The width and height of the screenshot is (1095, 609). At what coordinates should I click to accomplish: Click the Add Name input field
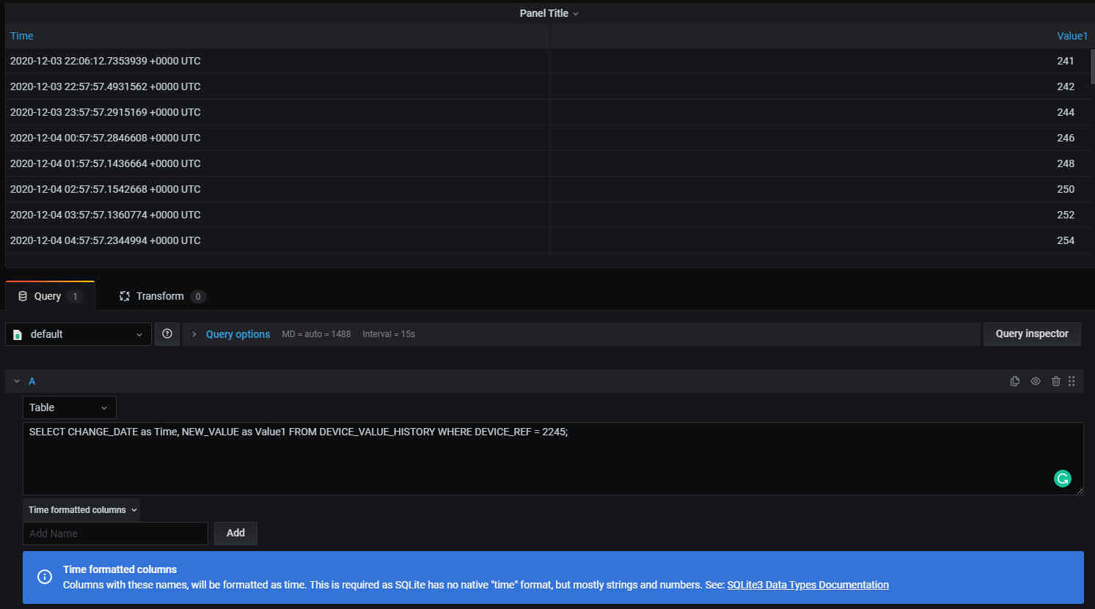tap(115, 534)
